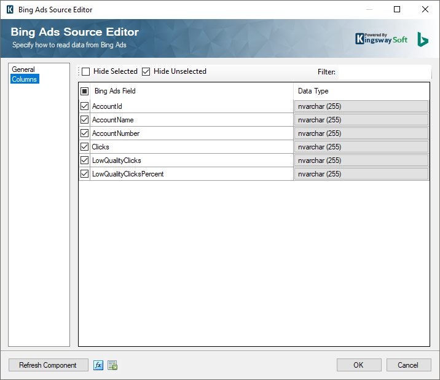The width and height of the screenshot is (440, 380).
Task: Enable the Hide Selected checkbox
Action: [86, 71]
